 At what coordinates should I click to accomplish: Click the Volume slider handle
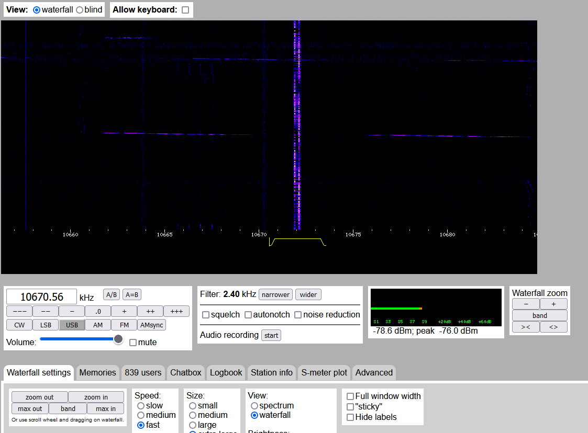click(118, 339)
